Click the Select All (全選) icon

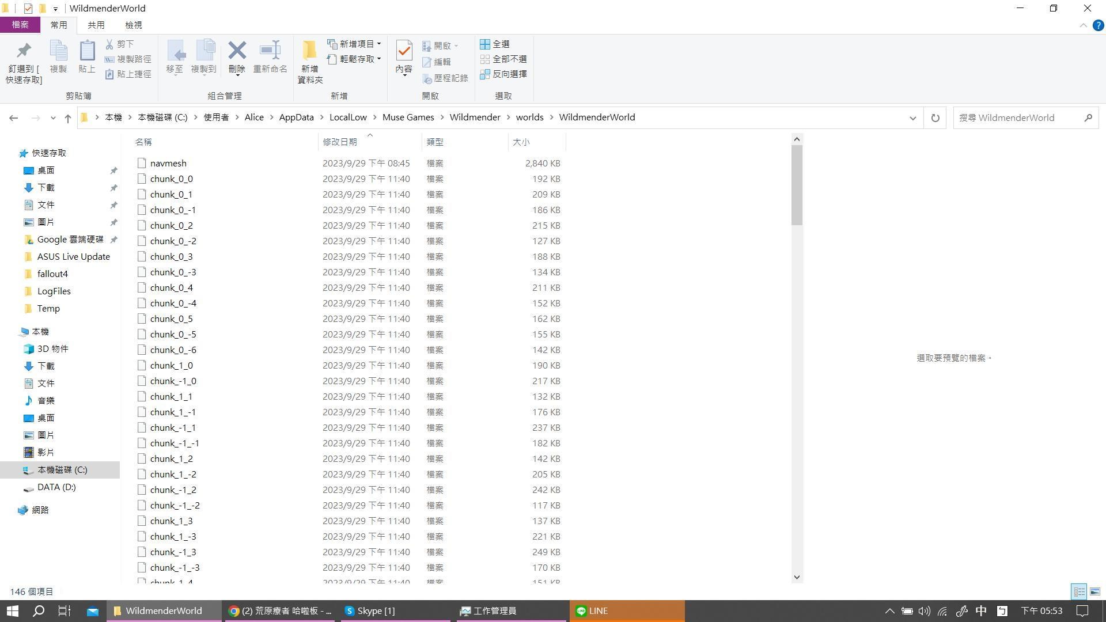pyautogui.click(x=485, y=44)
